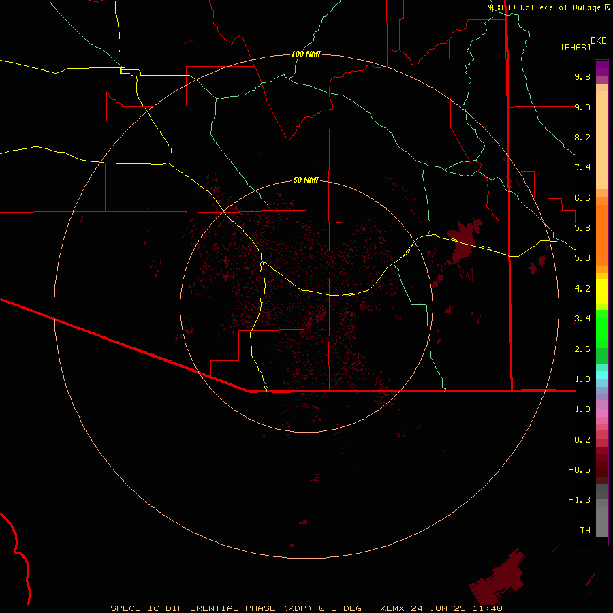Image resolution: width=613 pixels, height=613 pixels.
Task: Click the 7.4 scale value
Action: (582, 168)
